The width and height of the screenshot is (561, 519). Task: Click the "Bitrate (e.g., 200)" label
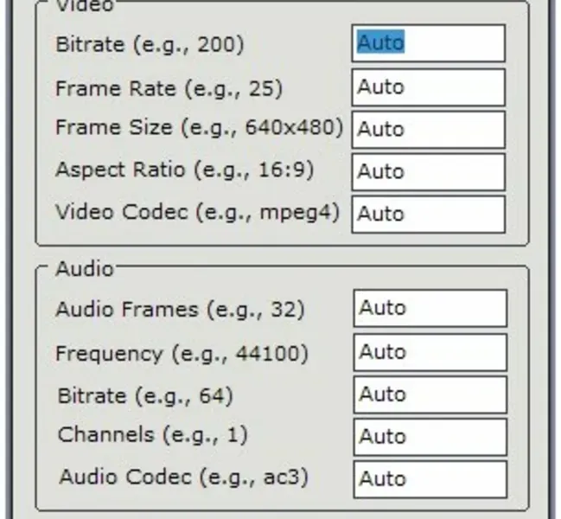pyautogui.click(x=150, y=44)
